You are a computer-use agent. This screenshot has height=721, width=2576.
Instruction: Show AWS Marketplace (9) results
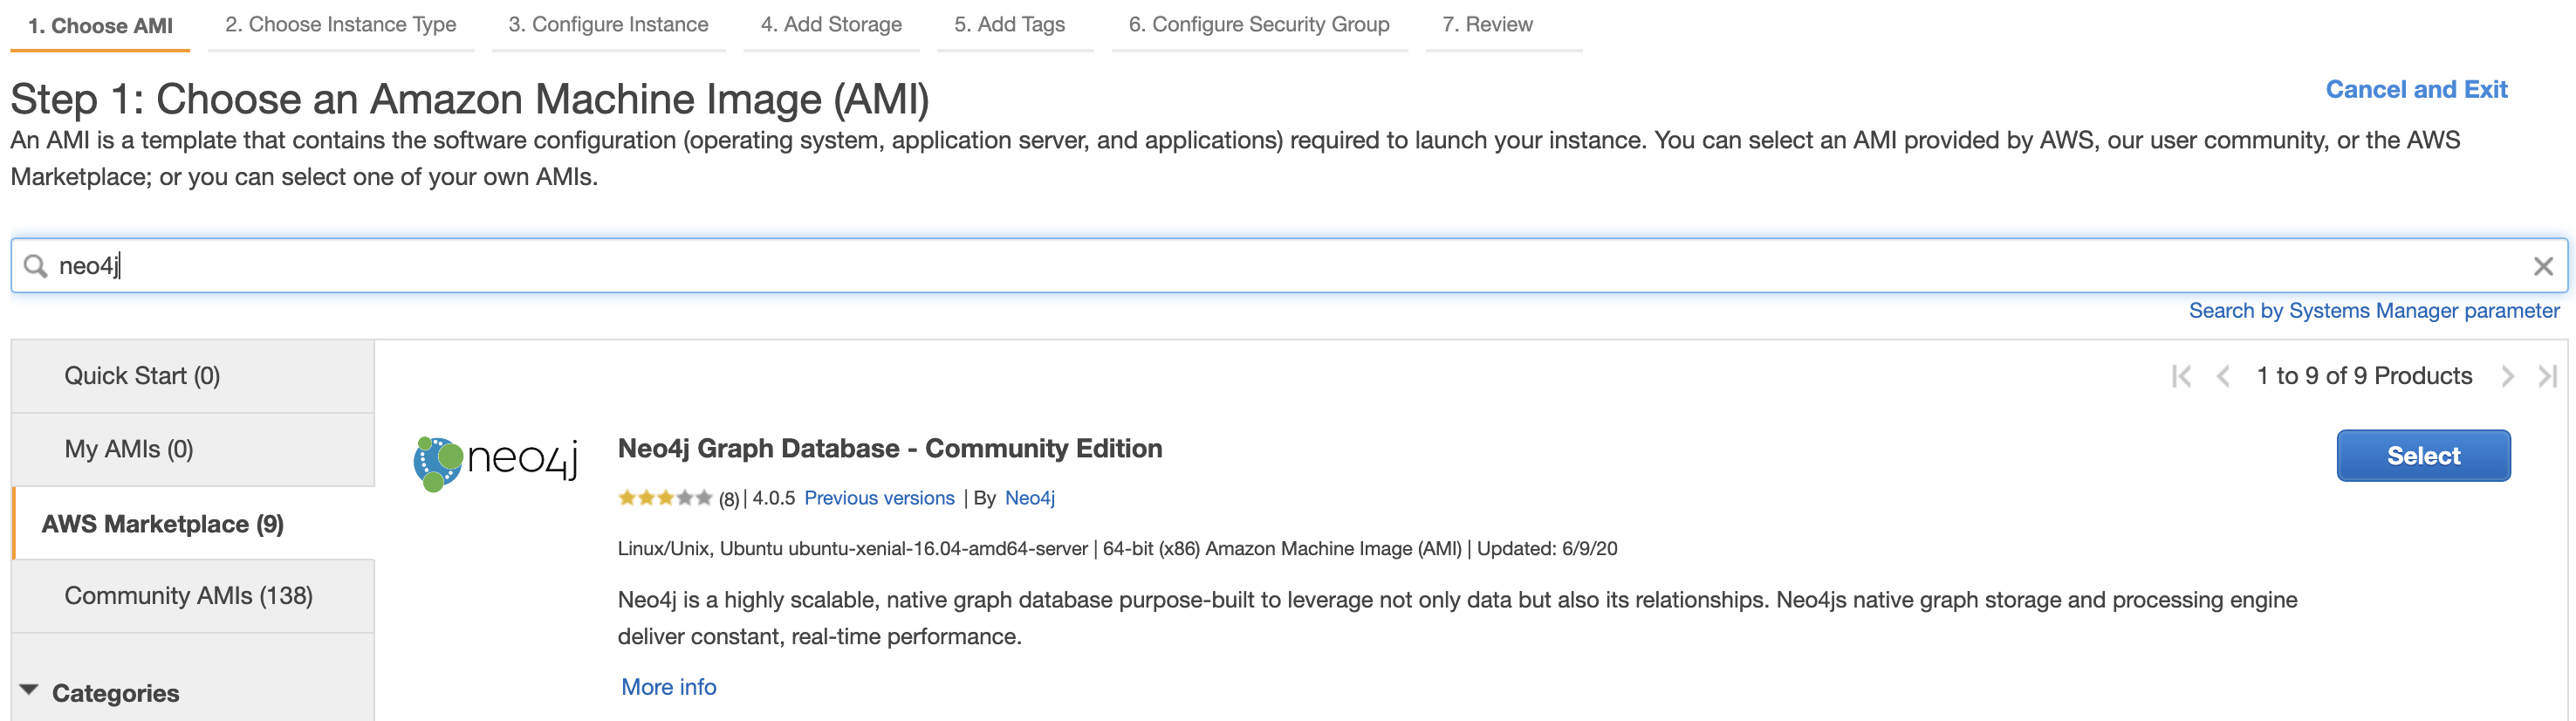tap(193, 523)
